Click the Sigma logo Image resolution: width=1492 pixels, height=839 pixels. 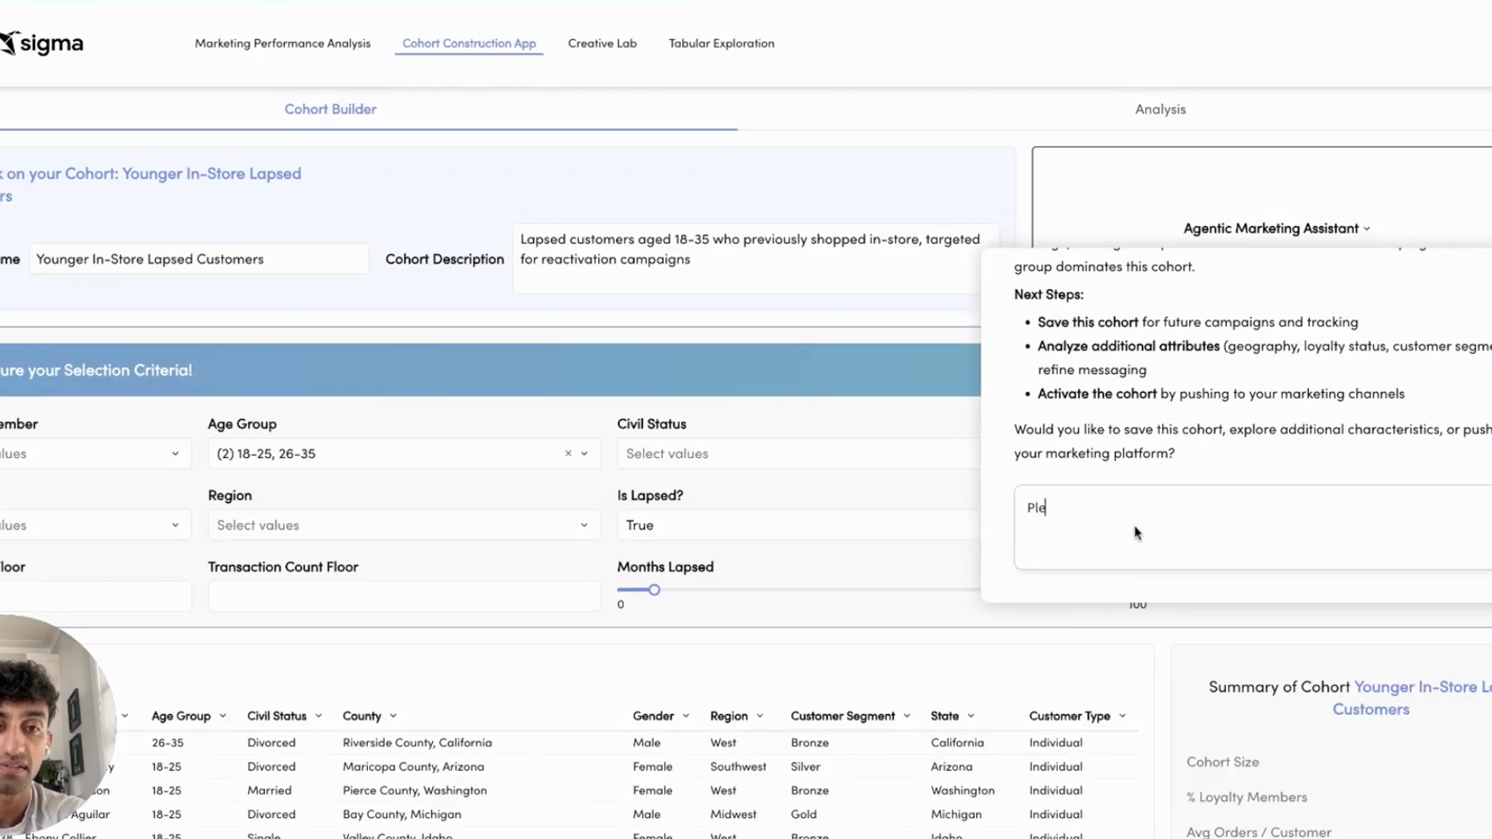pyautogui.click(x=42, y=44)
